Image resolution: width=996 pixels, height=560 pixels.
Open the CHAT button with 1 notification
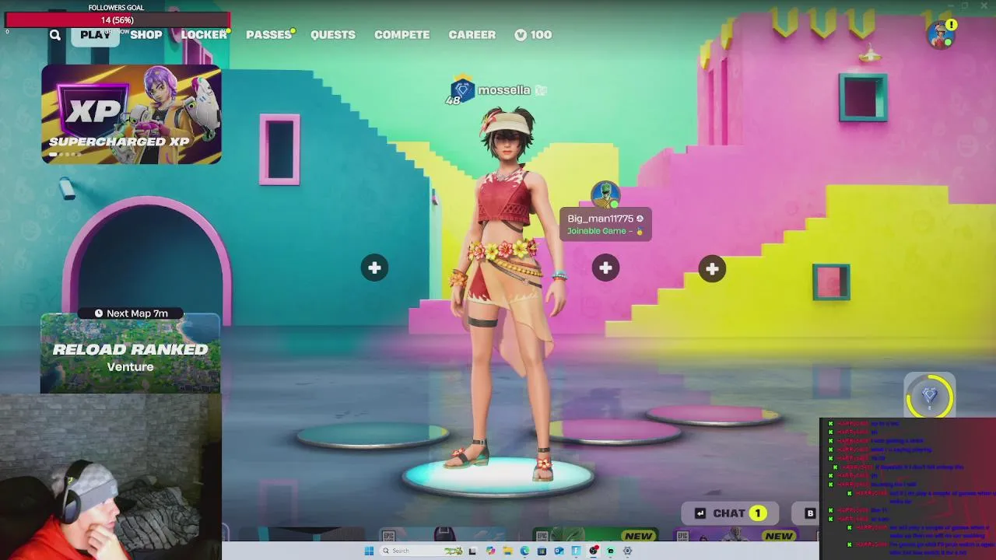pos(730,513)
